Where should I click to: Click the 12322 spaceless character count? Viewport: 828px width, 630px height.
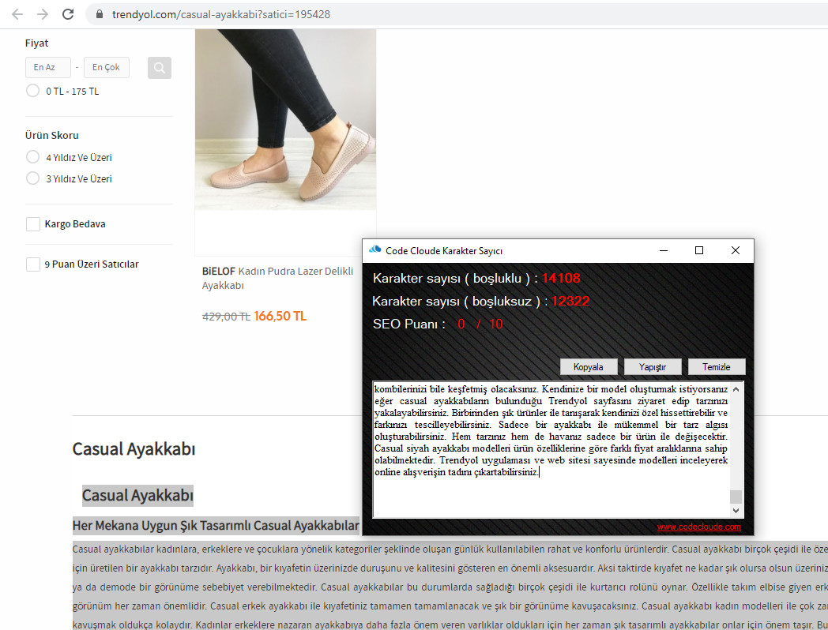tap(570, 302)
